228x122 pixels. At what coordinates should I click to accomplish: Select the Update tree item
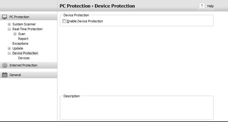tap(18, 48)
